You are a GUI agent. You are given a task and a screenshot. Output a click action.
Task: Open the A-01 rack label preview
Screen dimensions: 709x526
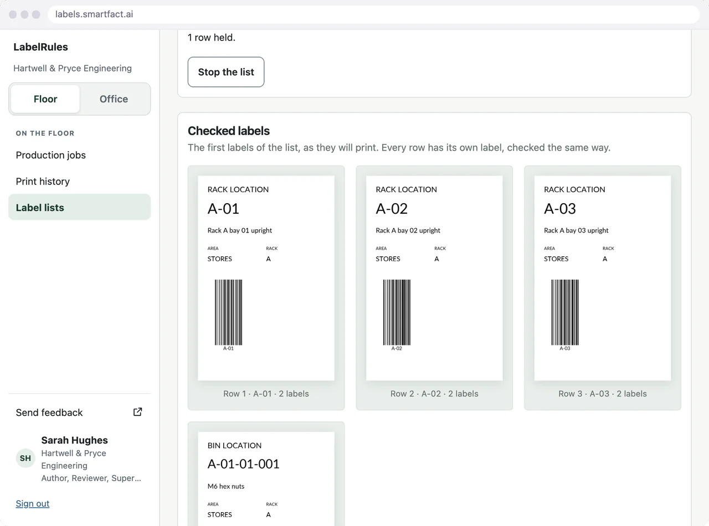[x=266, y=278]
